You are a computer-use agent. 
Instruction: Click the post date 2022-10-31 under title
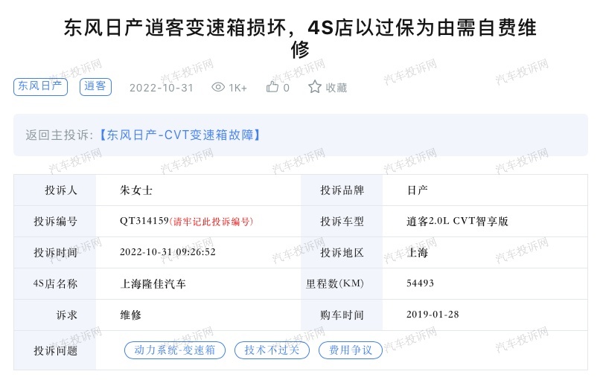[161, 88]
